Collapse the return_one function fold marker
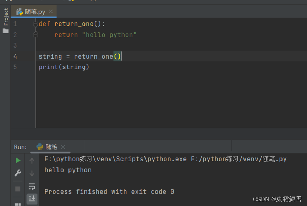This screenshot has width=307, height=206. (x=35, y=24)
